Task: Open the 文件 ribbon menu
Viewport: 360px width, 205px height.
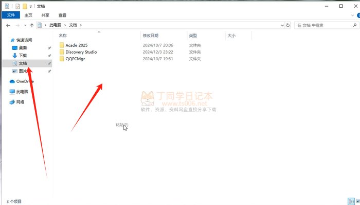Action: pos(11,15)
